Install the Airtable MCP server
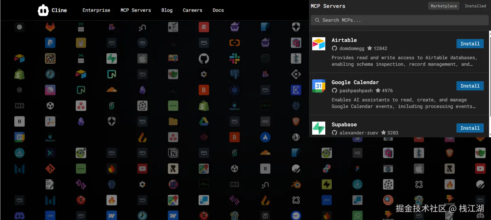491x220 pixels. [470, 44]
